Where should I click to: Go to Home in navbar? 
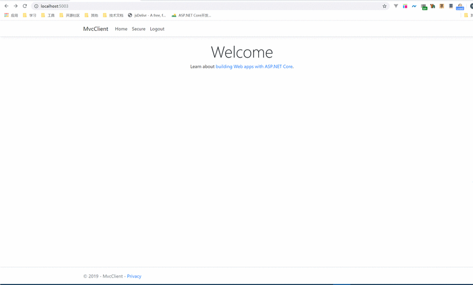(121, 29)
